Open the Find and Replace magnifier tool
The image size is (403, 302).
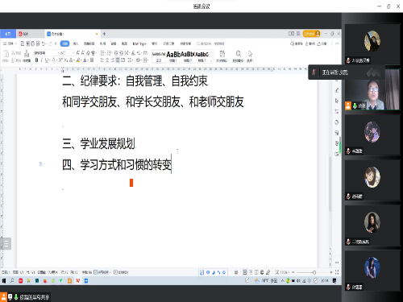tap(239, 53)
